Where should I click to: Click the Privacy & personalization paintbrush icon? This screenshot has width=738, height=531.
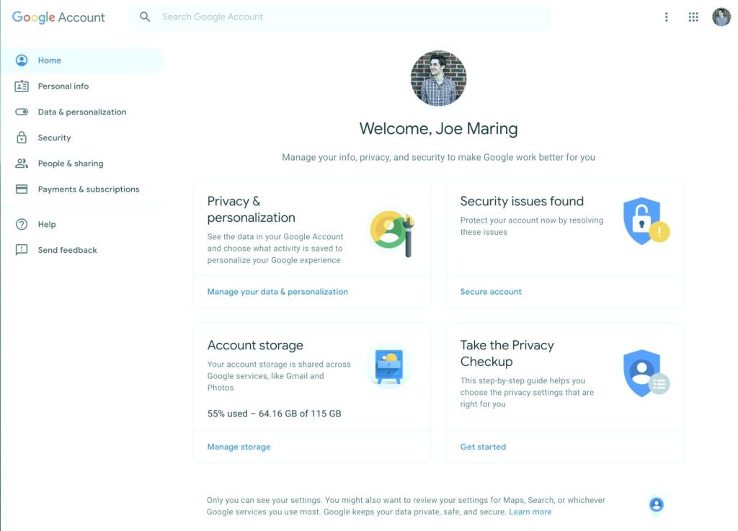click(393, 233)
